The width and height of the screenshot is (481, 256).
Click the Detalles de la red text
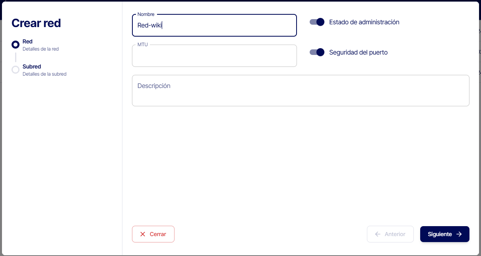[x=41, y=49]
